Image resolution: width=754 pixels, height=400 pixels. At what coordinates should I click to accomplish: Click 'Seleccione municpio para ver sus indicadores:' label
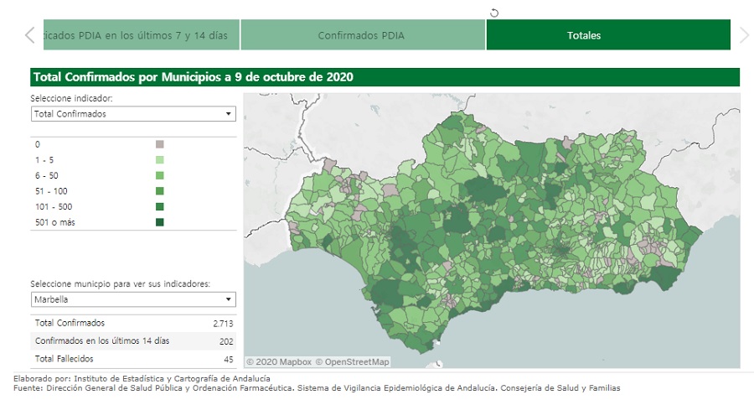coord(120,284)
